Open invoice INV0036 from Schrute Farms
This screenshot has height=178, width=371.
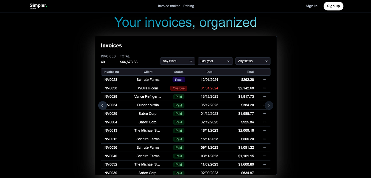110,147
